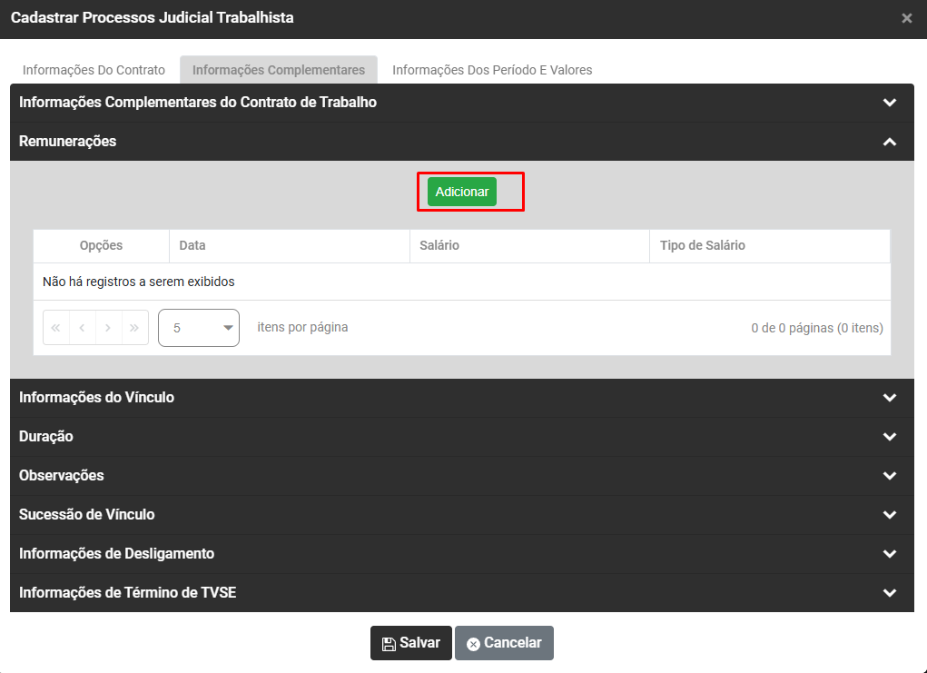Image resolution: width=927 pixels, height=673 pixels.
Task: Click the green Adicionar button
Action: 462,192
